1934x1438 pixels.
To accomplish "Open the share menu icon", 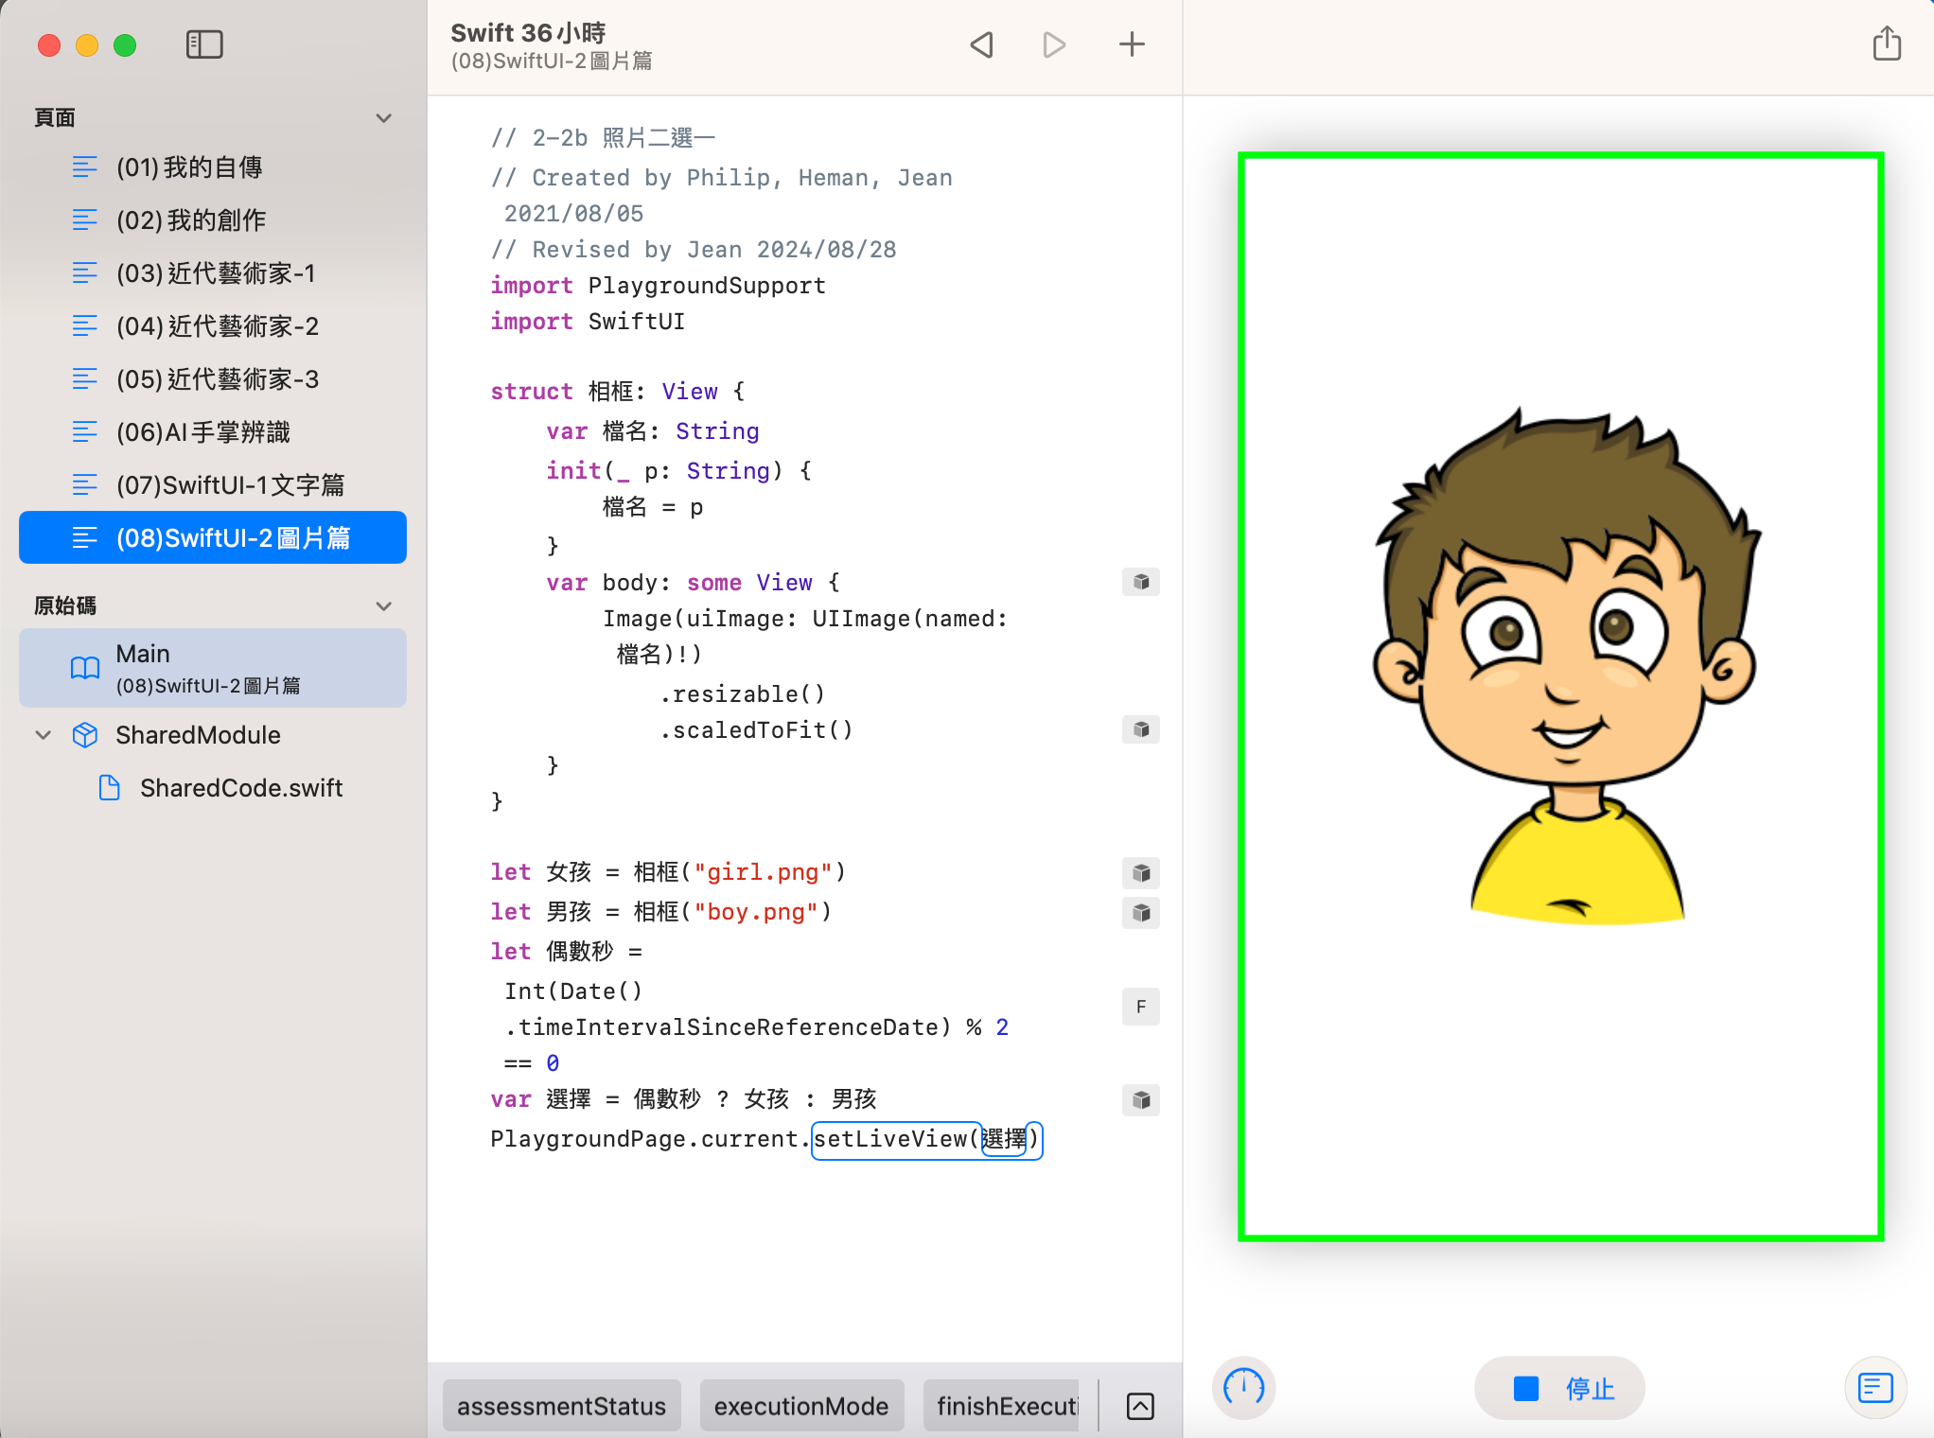I will 1886,44.
